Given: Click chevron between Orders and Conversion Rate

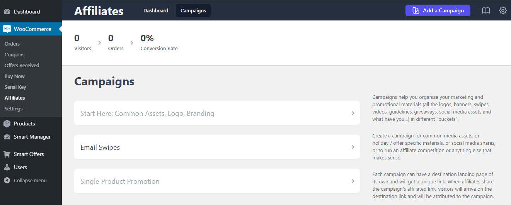Looking at the screenshot, I should tap(132, 43).
